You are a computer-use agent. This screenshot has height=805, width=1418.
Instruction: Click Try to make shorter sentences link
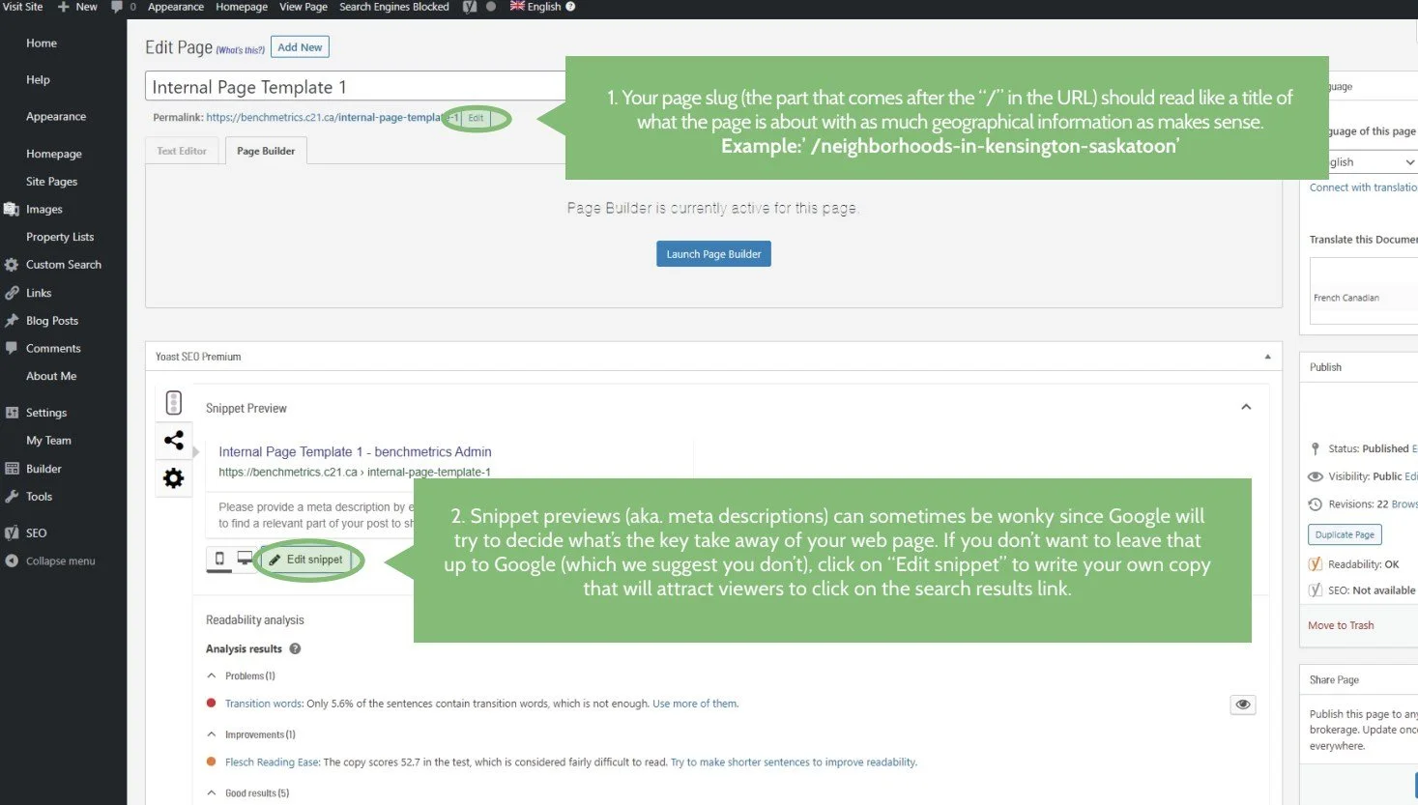click(x=794, y=762)
